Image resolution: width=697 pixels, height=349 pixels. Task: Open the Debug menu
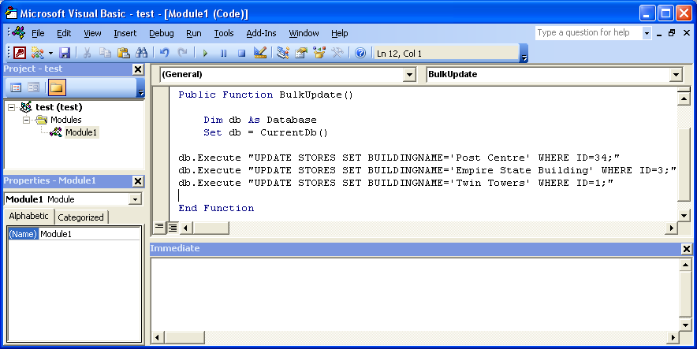pyautogui.click(x=162, y=33)
